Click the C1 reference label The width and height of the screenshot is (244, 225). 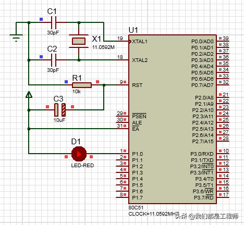click(52, 11)
